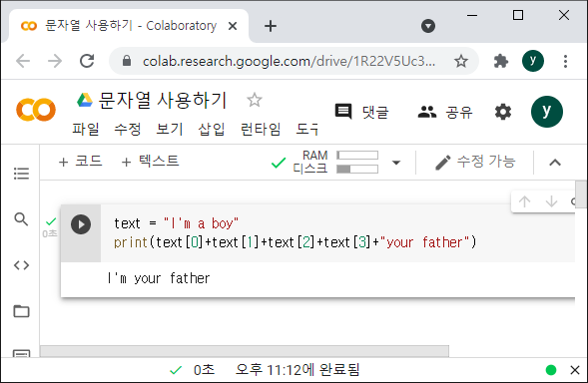Add a code cell with + 코드
Image resolution: width=588 pixels, height=383 pixels.
[x=80, y=162]
